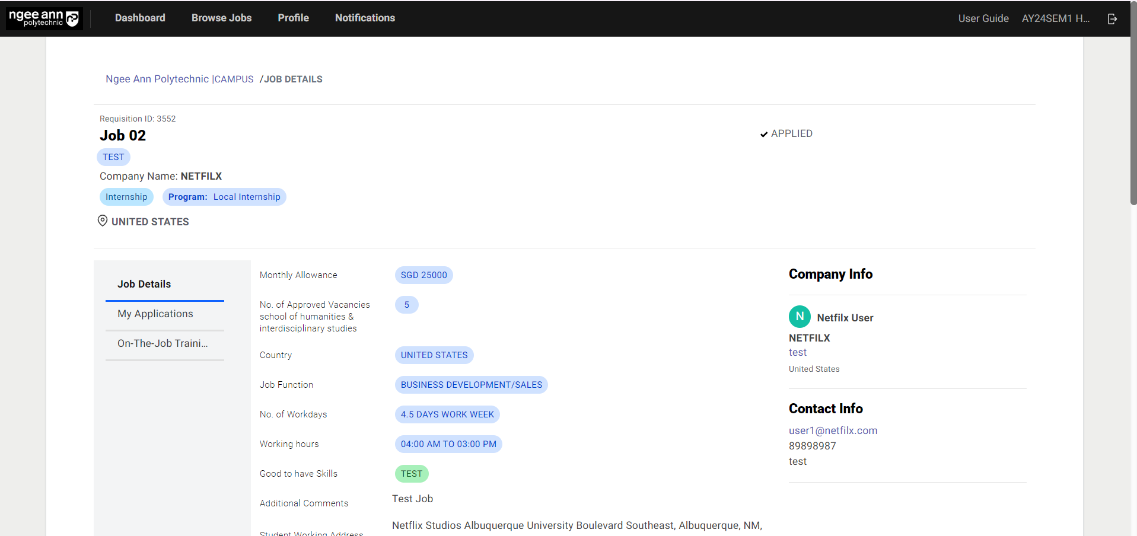1137x536 pixels.
Task: Go to Browse Jobs page
Action: (x=221, y=18)
